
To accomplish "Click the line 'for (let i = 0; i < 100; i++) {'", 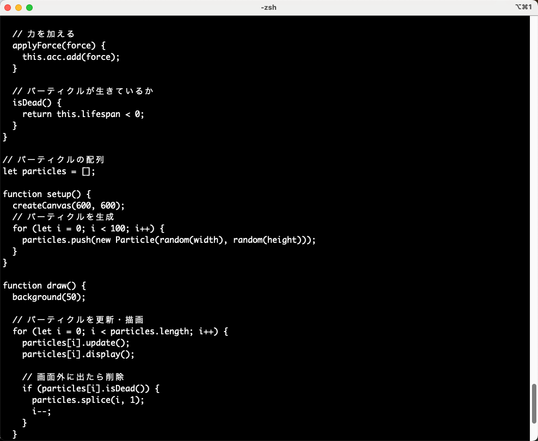I will (x=89, y=228).
